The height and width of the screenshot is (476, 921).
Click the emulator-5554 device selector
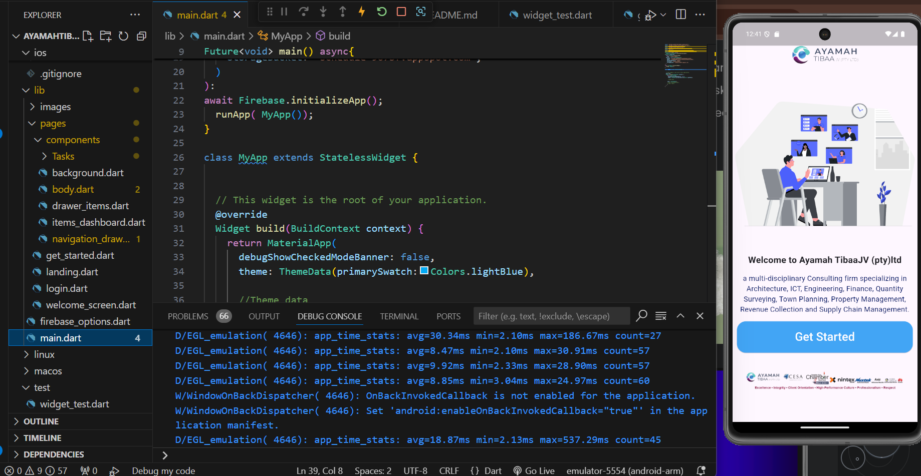pos(625,470)
